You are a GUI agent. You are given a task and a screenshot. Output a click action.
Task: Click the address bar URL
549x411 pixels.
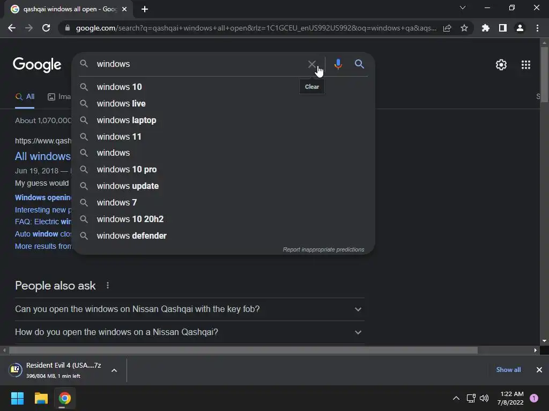(256, 28)
